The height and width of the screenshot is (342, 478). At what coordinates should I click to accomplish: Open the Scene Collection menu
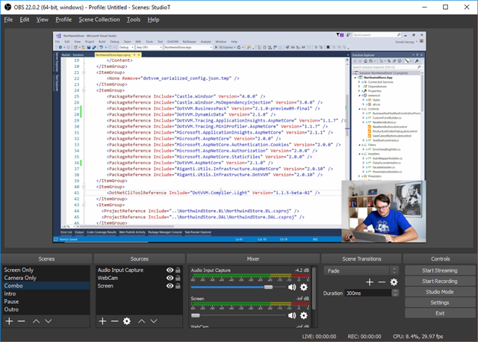pyautogui.click(x=99, y=19)
